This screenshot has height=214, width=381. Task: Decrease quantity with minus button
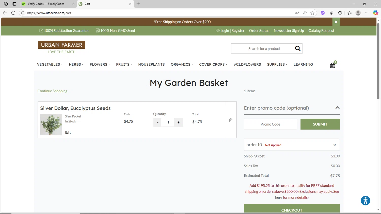coord(158,122)
